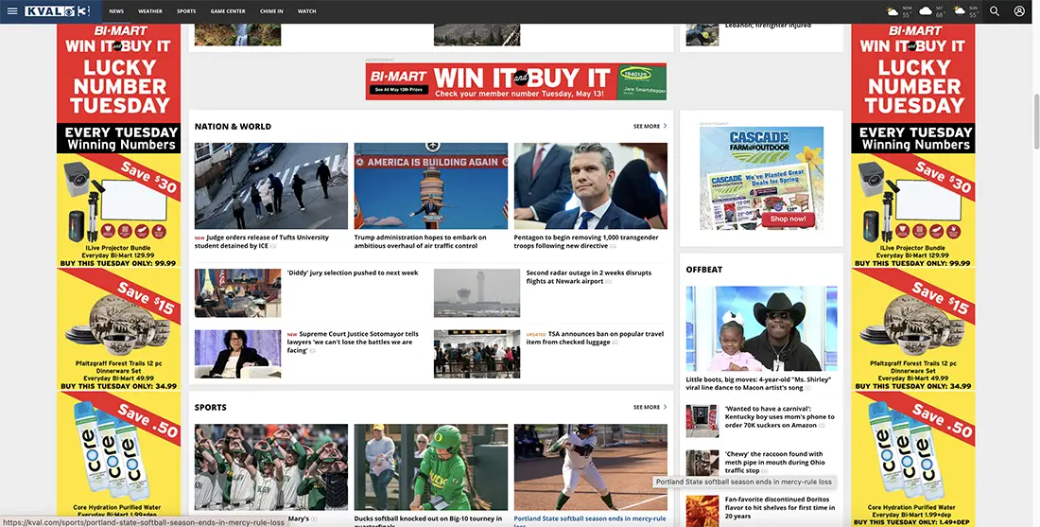Click the Doritos story thumbnail
Image resolution: width=1040 pixels, height=527 pixels.
pyautogui.click(x=702, y=511)
